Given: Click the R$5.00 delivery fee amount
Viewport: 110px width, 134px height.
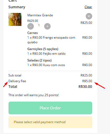Looking at the screenshot, I should pyautogui.click(x=87, y=81).
